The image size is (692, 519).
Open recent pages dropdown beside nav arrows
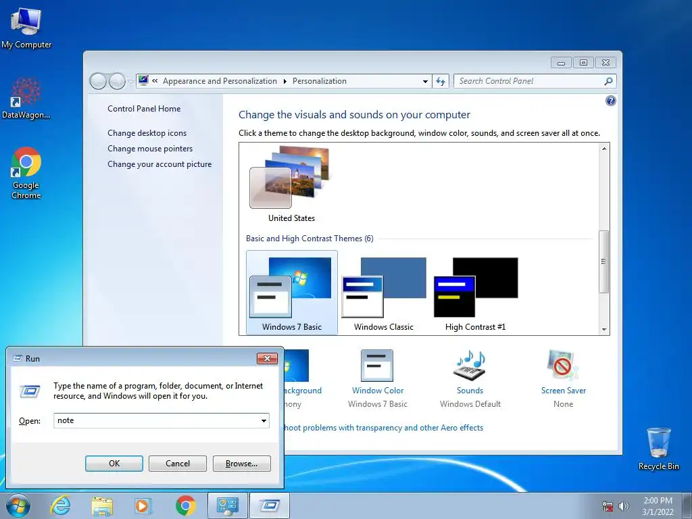pyautogui.click(x=130, y=81)
